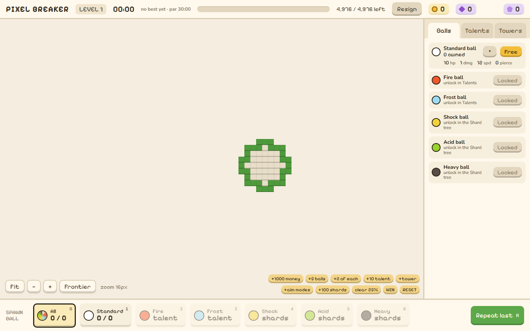Click the gold coin money counter
530x331 pixels.
(x=438, y=9)
